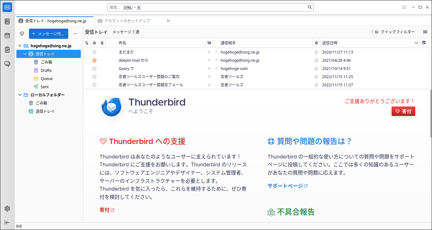Sort by read status column header
Screen dimensions: 432x230
click(x=209, y=43)
